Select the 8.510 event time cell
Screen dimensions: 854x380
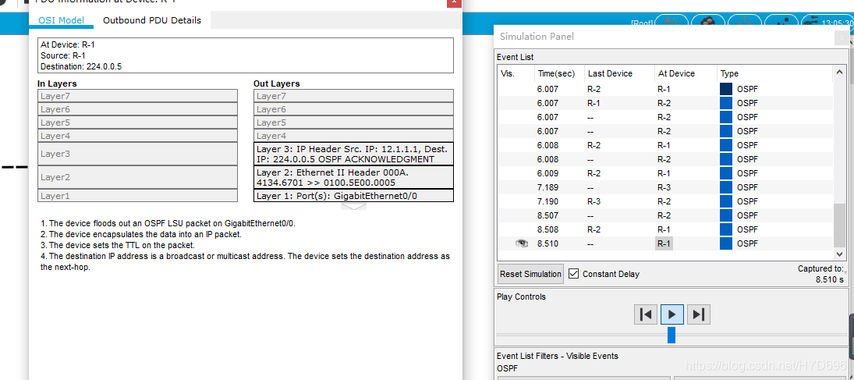(x=547, y=243)
